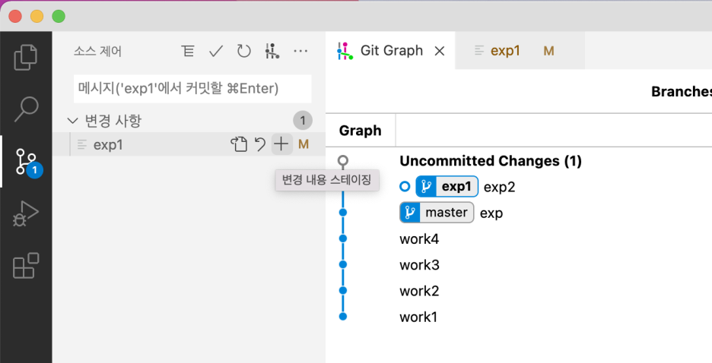Collapse the 변경 사항 section
Viewport: 712px width, 363px height.
pos(72,121)
